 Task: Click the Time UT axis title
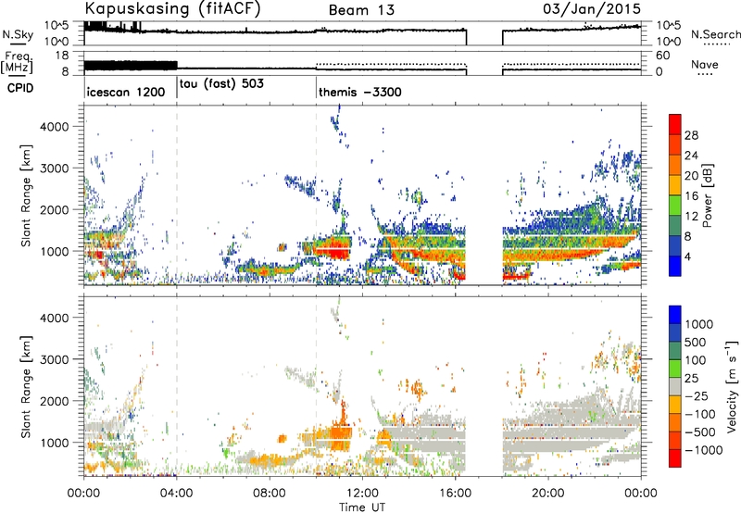[x=362, y=507]
